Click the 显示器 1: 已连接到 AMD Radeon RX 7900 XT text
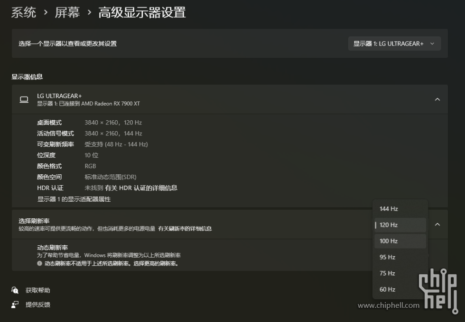Image resolution: width=465 pixels, height=322 pixels. pos(88,104)
